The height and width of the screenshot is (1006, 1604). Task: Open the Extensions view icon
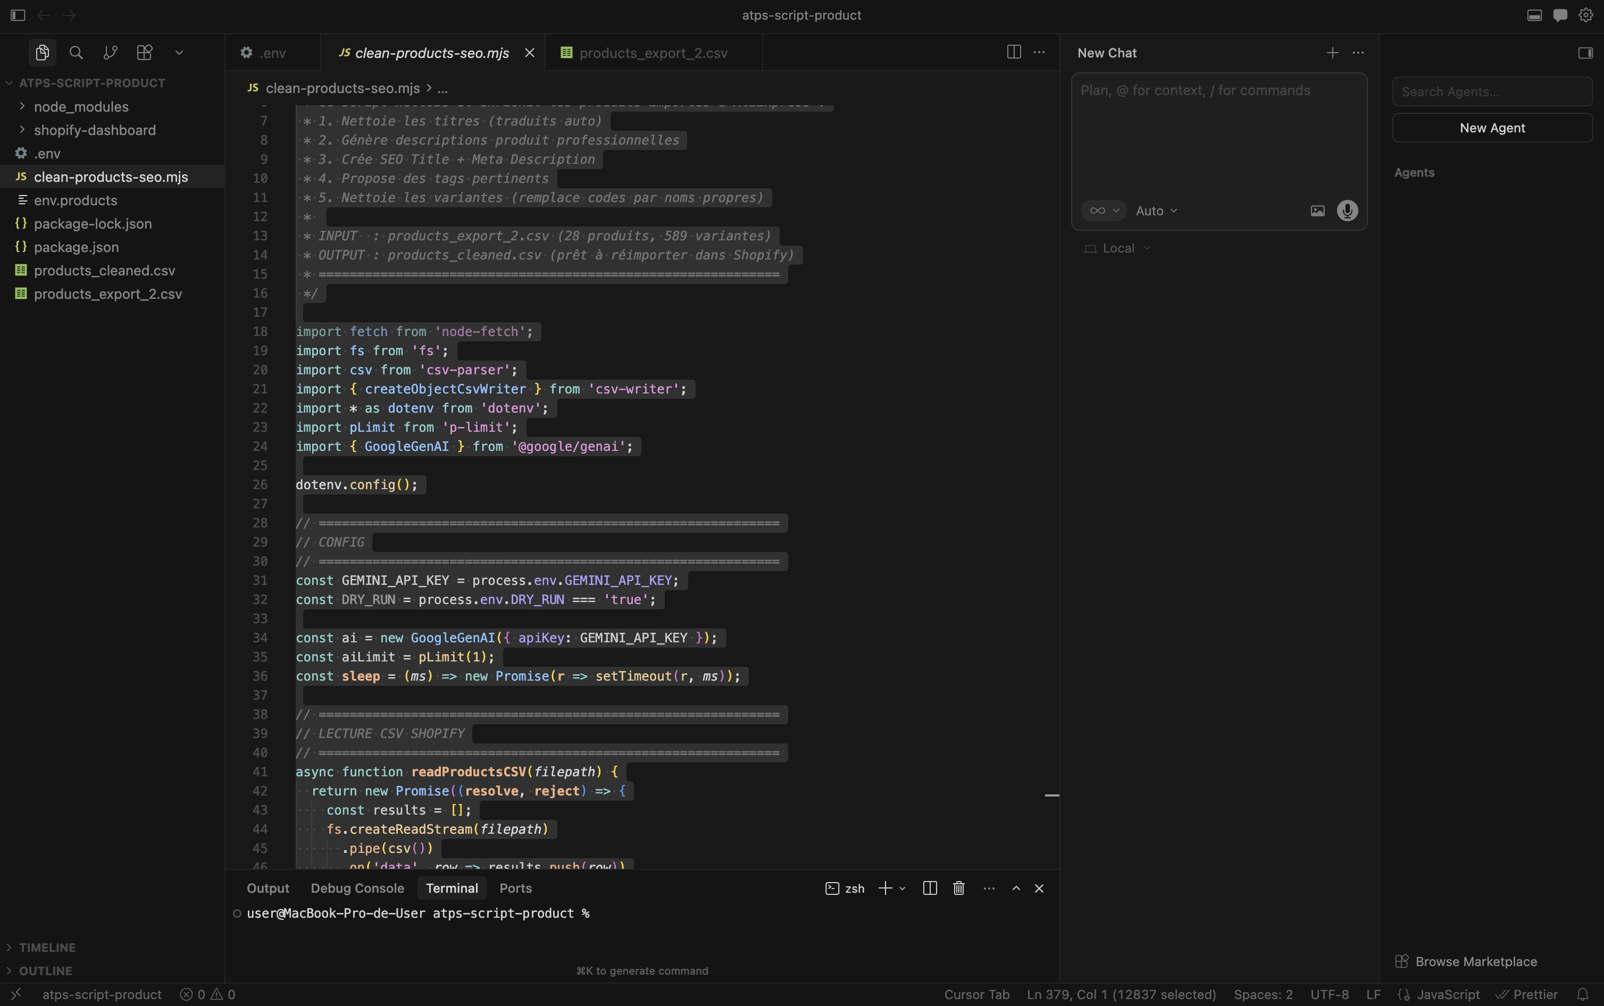144,53
